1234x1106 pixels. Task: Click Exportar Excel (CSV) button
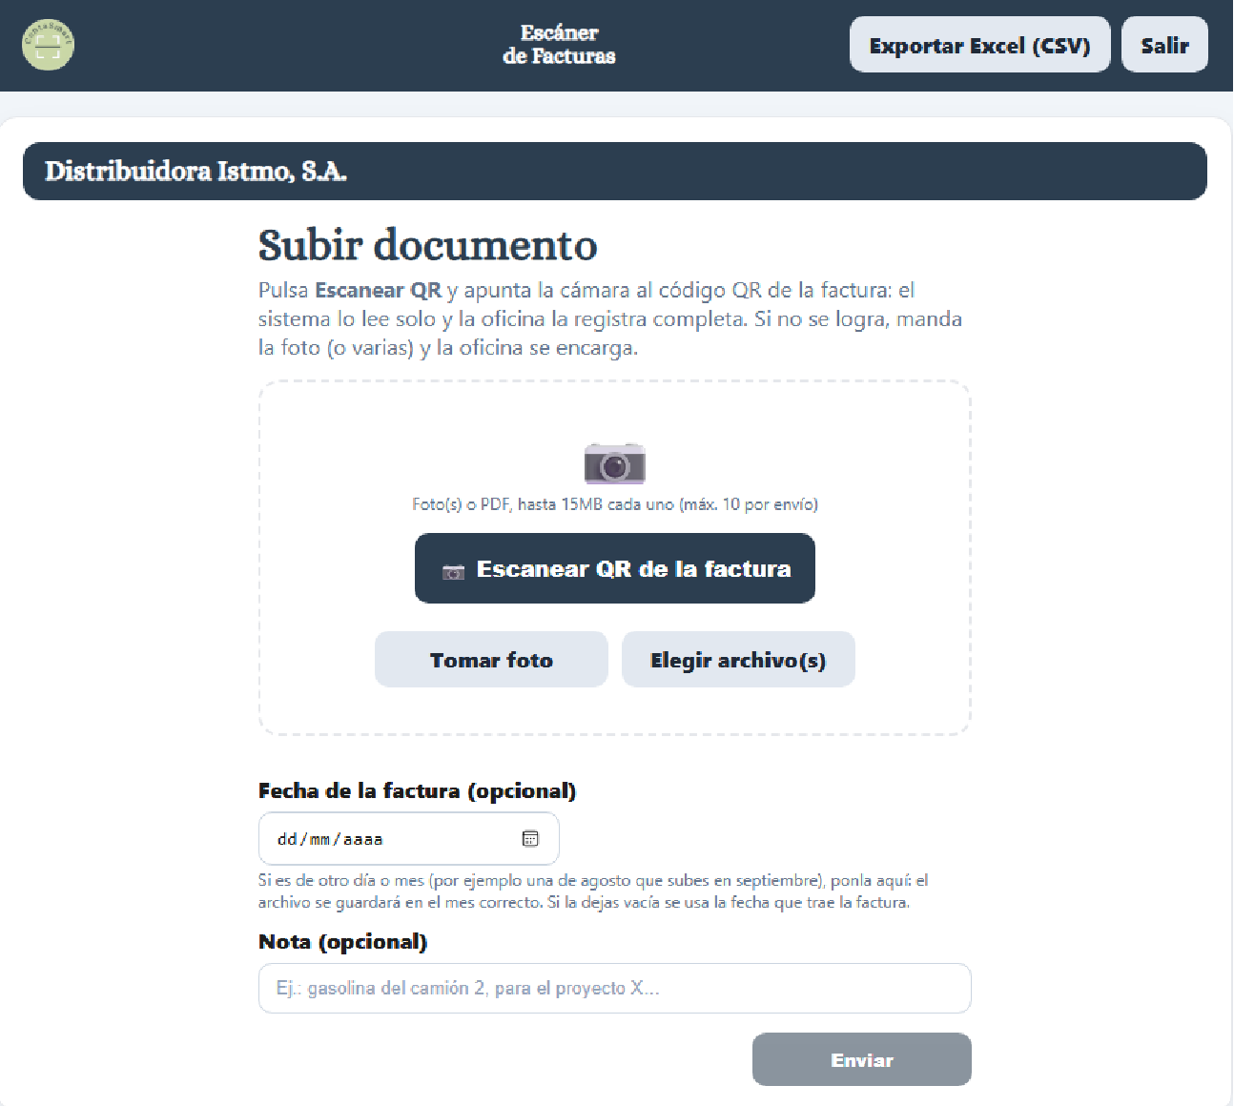(980, 45)
